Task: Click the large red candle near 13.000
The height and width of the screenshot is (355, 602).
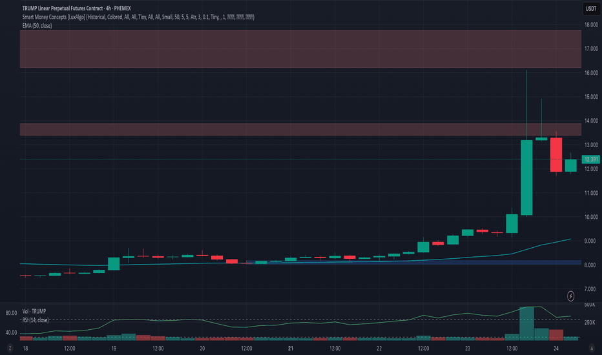Action: coord(556,155)
